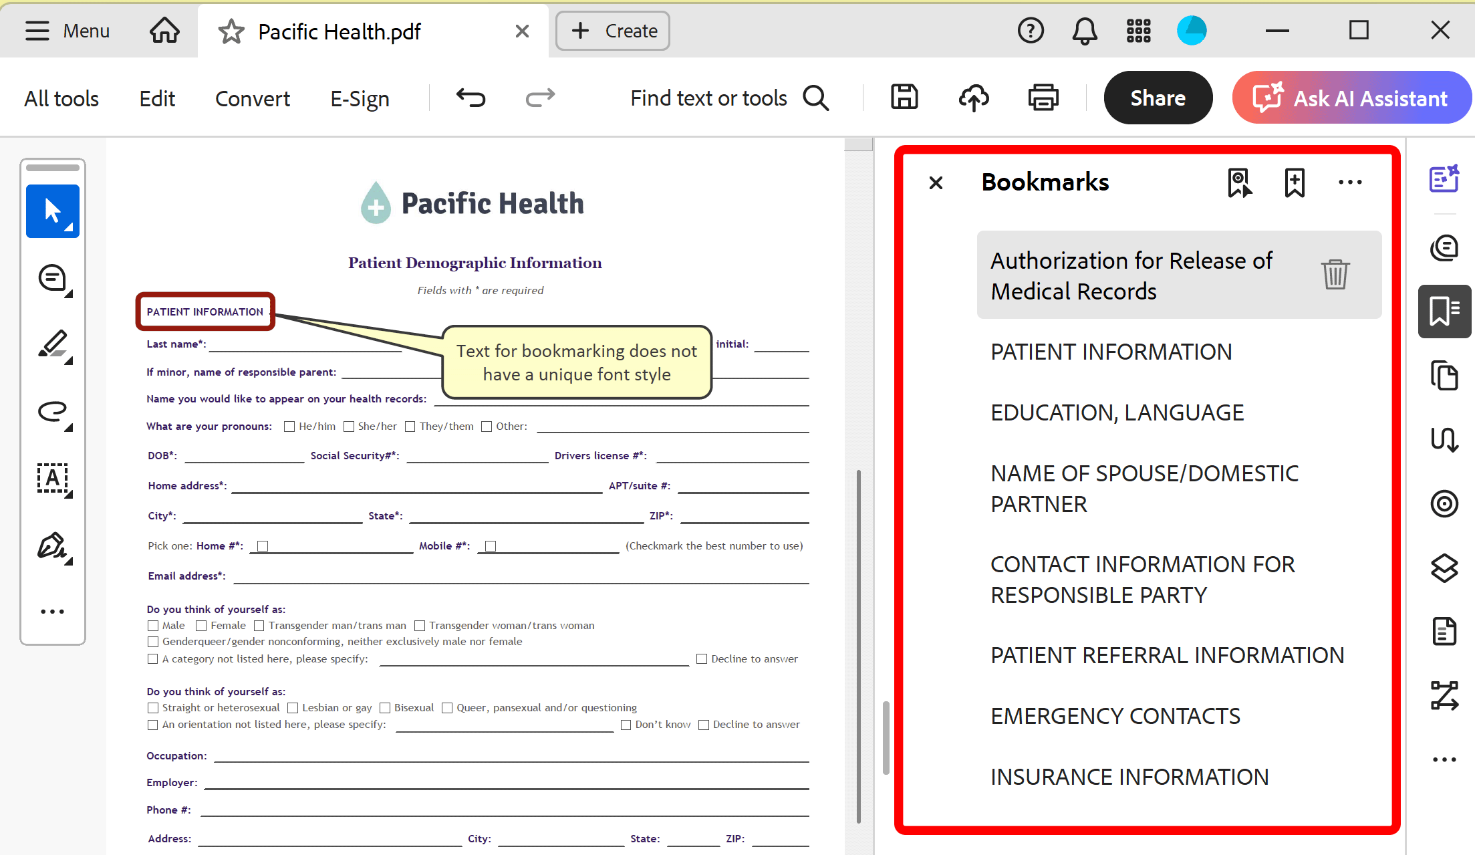Image resolution: width=1475 pixels, height=855 pixels.
Task: Check the Male checkbox
Action: [x=153, y=626]
